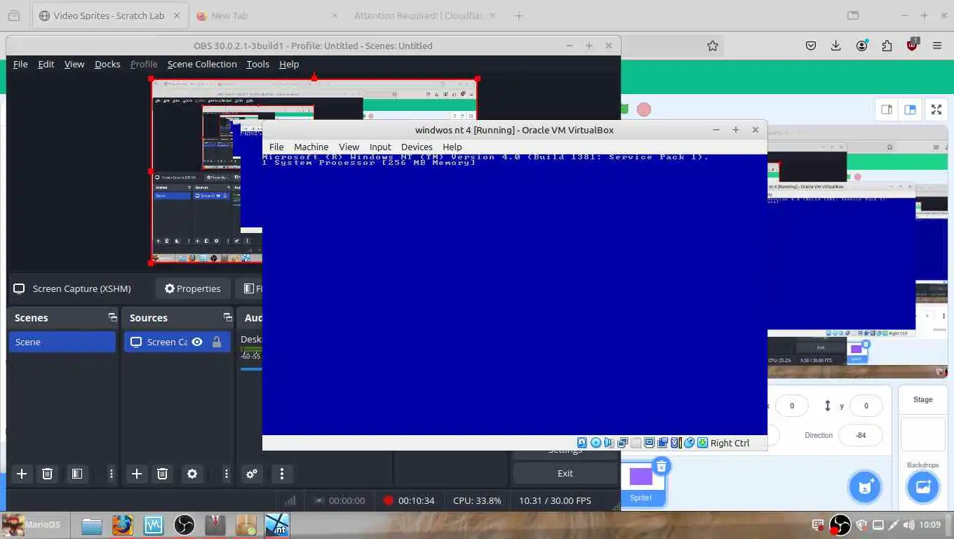Open the Scenes dock three-dot menu
Viewport: 954px width, 539px height.
111,474
